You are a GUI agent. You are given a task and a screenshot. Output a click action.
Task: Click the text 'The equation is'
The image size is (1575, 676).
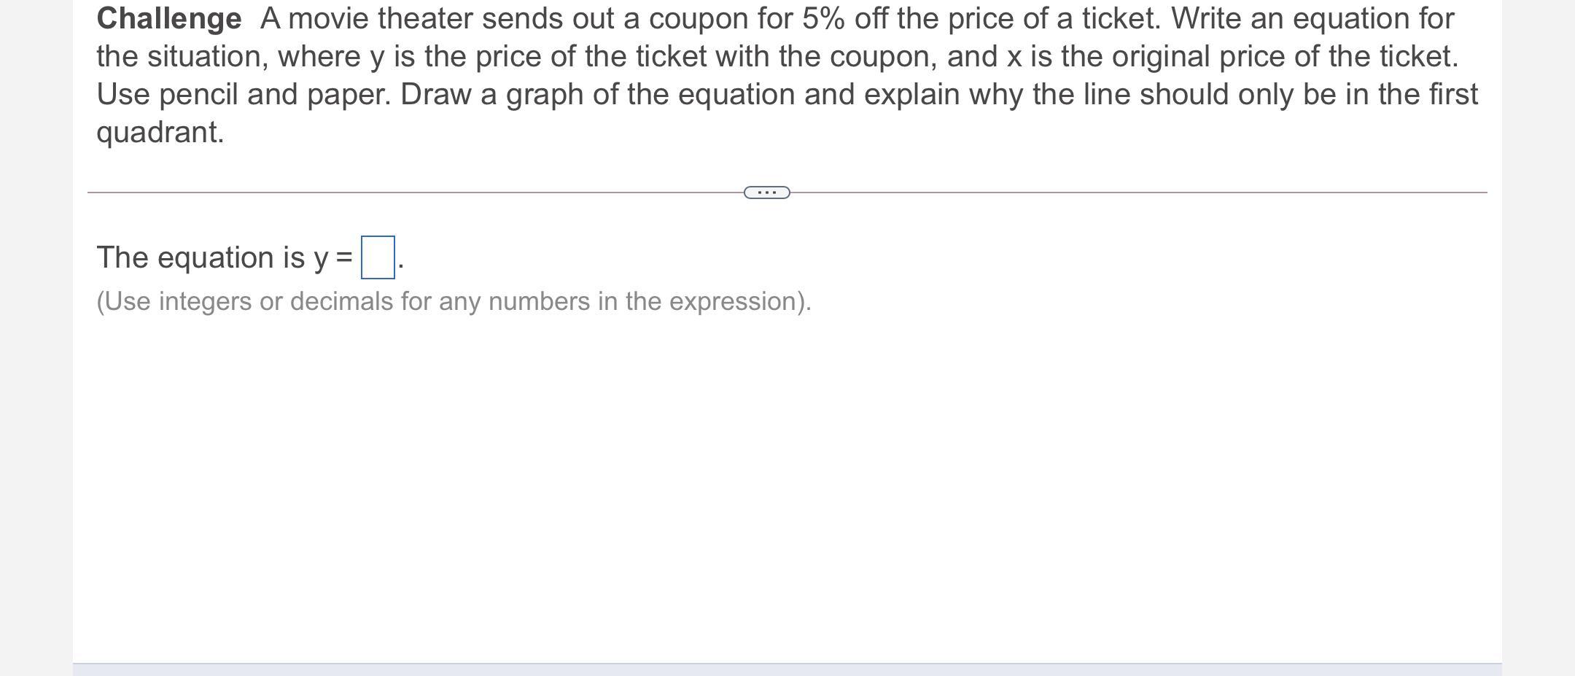point(201,257)
